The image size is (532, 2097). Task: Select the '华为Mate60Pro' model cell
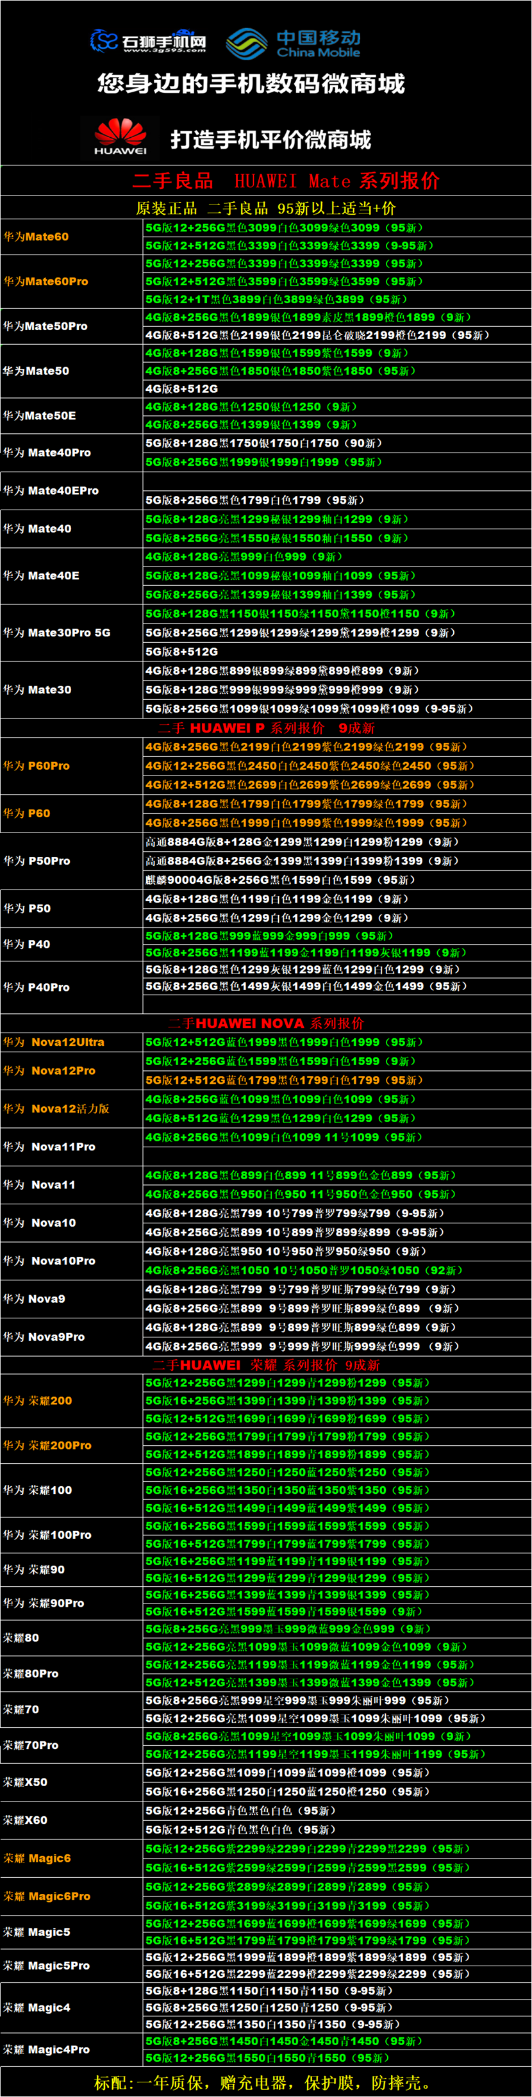(x=72, y=281)
